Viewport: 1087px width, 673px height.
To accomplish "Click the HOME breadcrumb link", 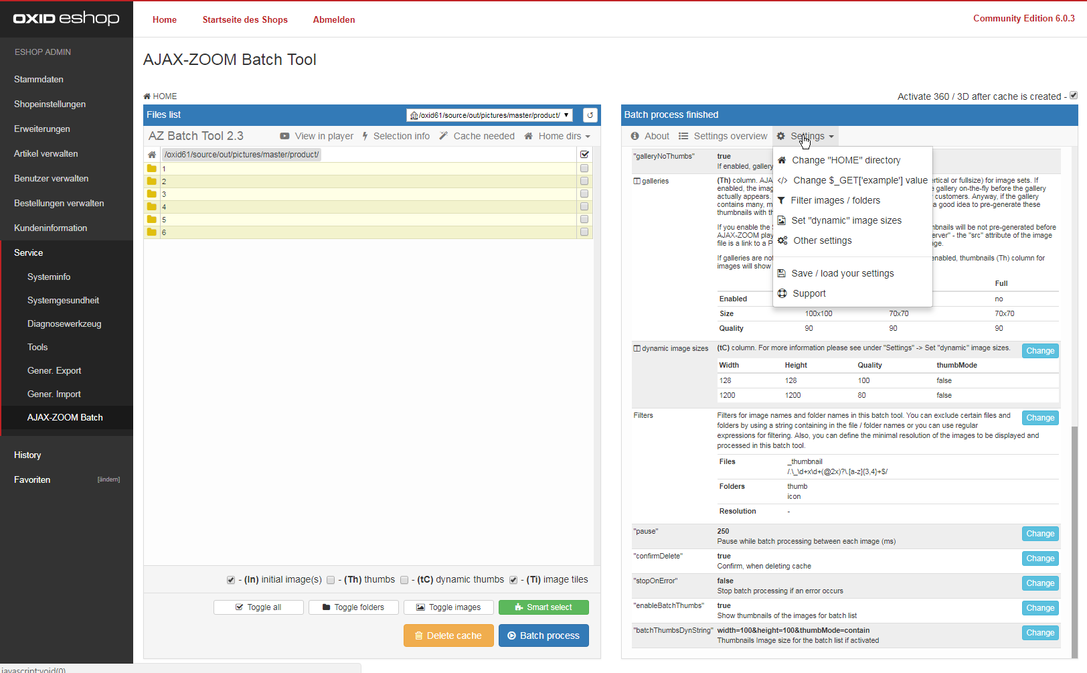I will point(161,96).
